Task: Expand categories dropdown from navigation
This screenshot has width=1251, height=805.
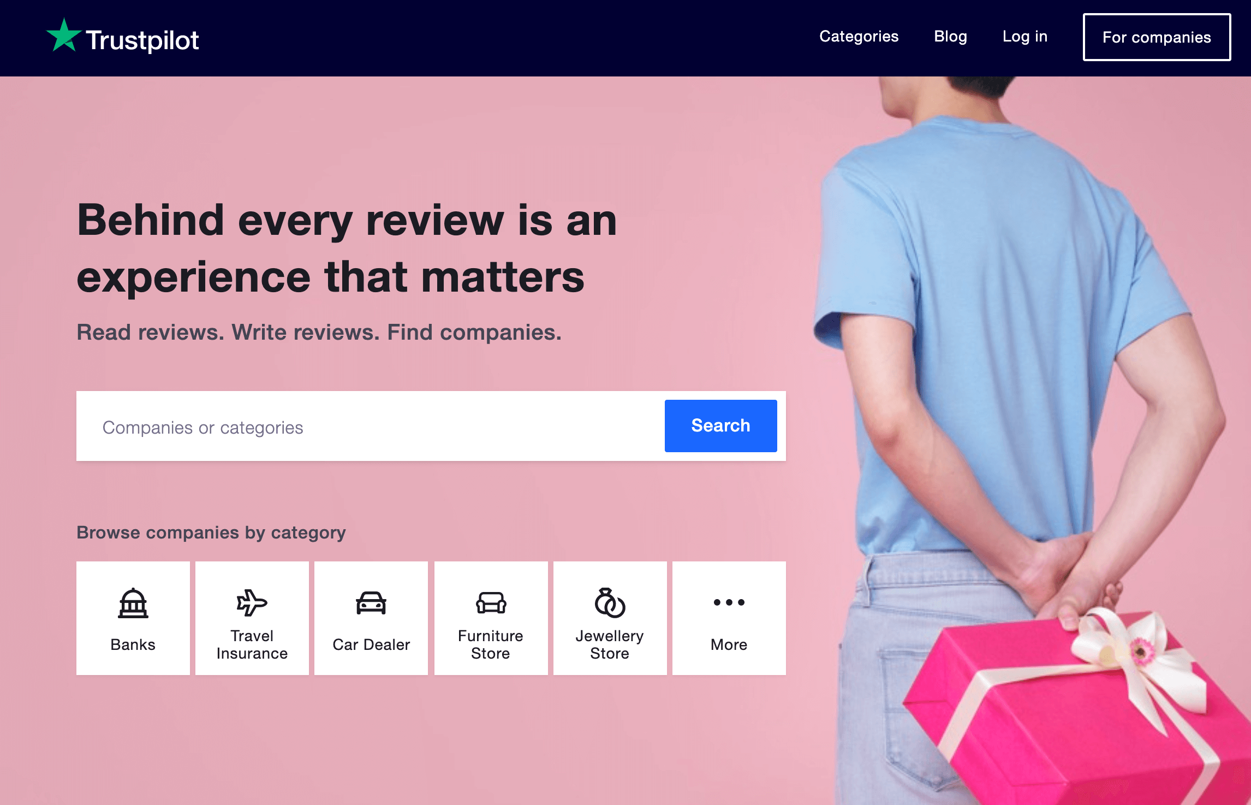Action: (x=857, y=37)
